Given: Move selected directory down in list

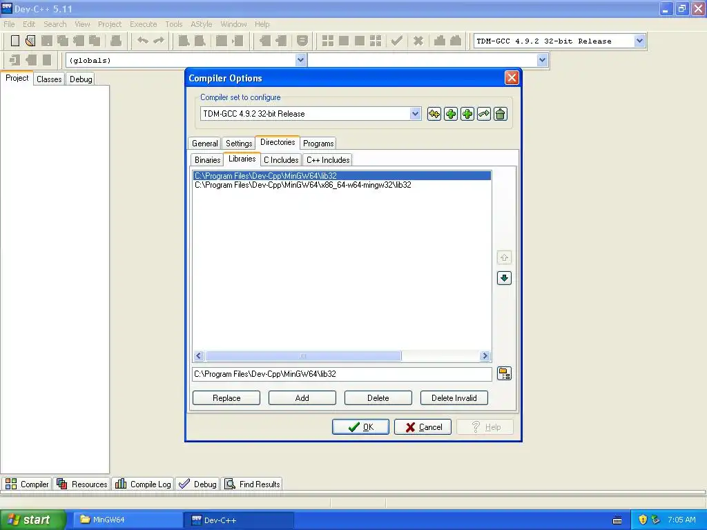Looking at the screenshot, I should point(504,278).
